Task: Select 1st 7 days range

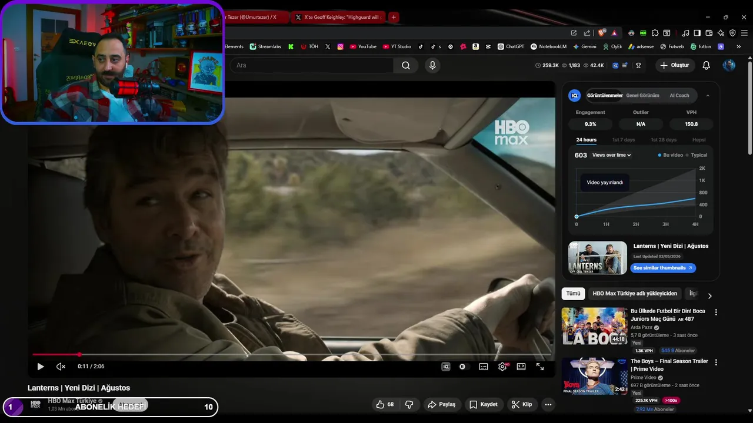Action: tap(624, 140)
